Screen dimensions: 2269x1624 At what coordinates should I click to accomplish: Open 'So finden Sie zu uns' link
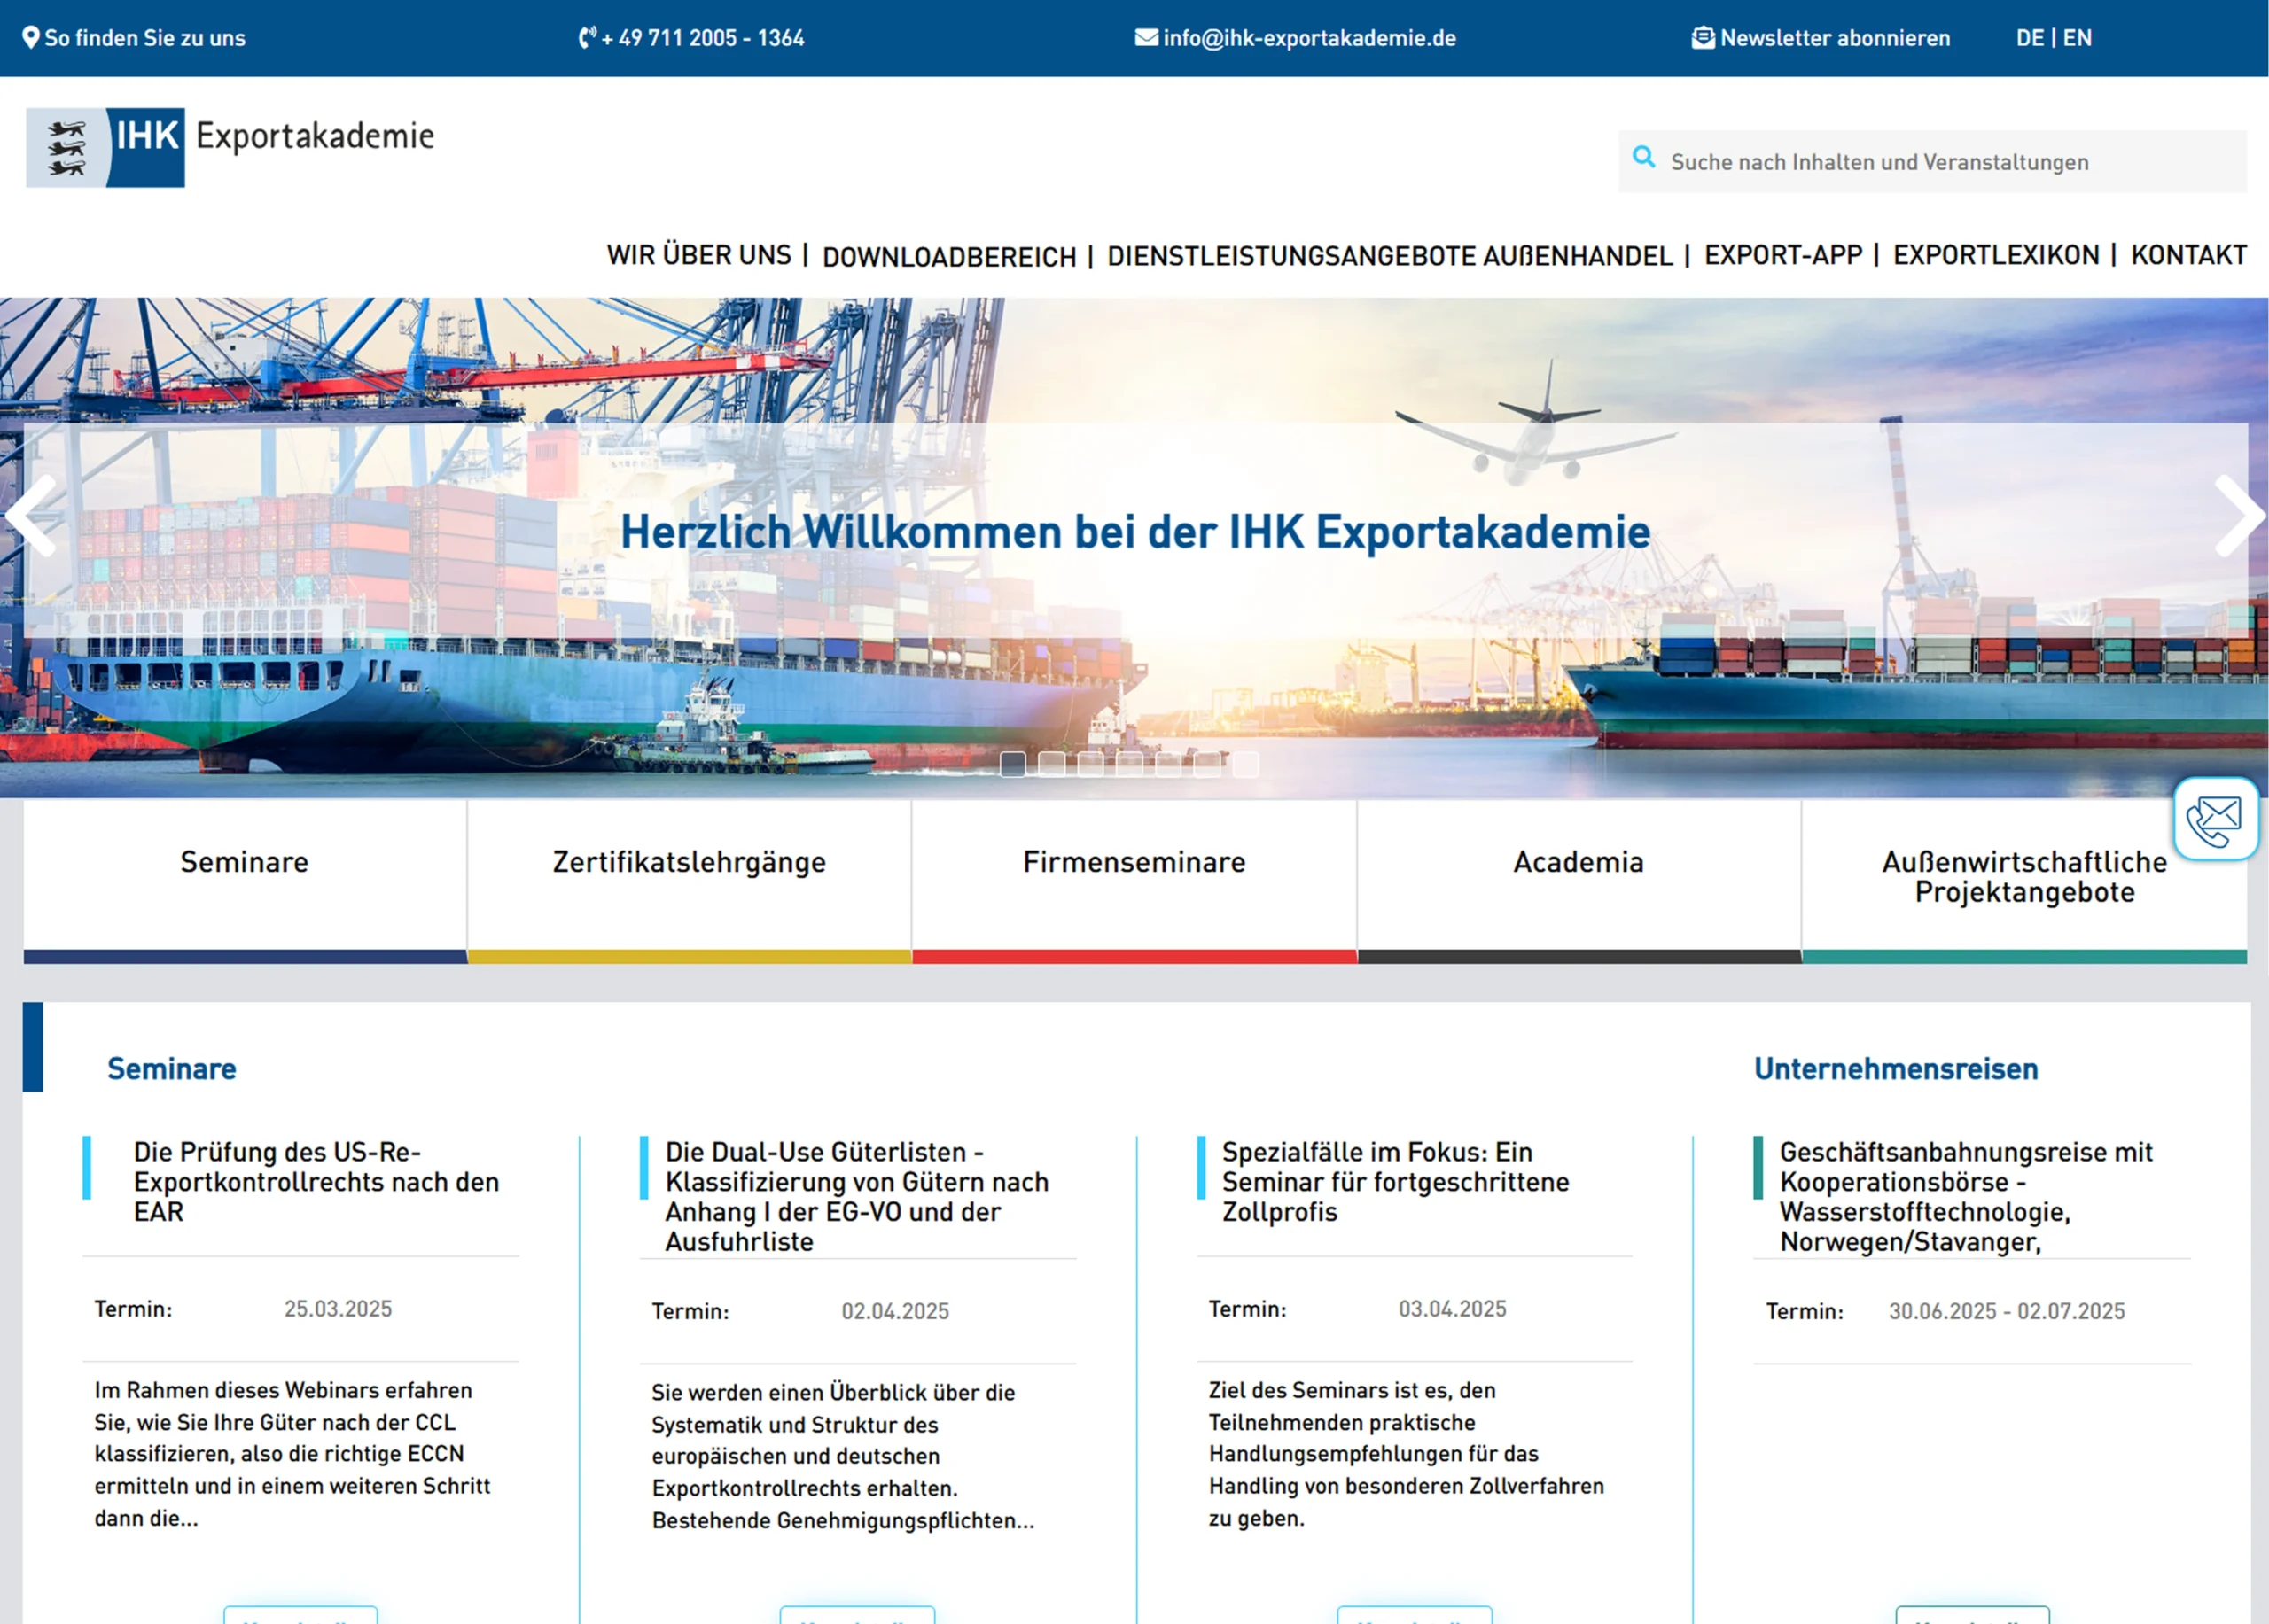[x=144, y=38]
